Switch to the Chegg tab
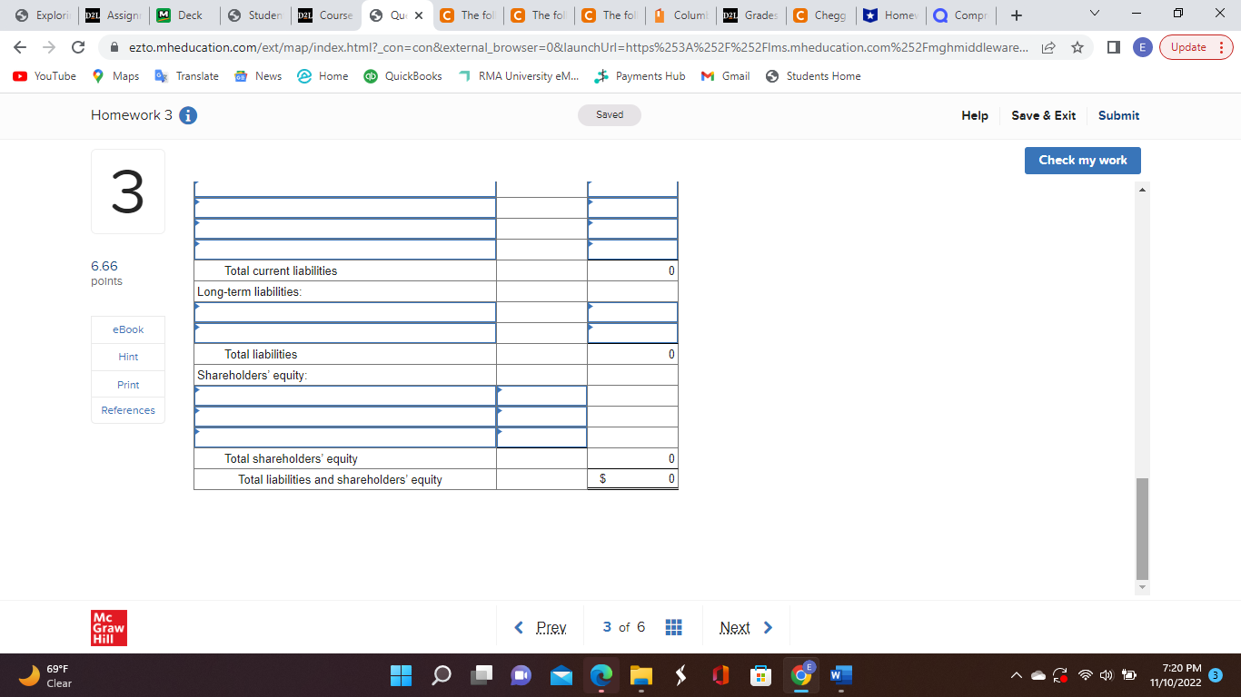 coord(820,15)
